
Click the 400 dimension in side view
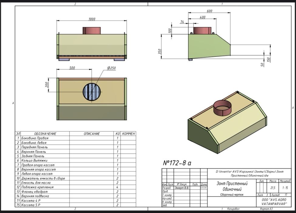pos(202,17)
